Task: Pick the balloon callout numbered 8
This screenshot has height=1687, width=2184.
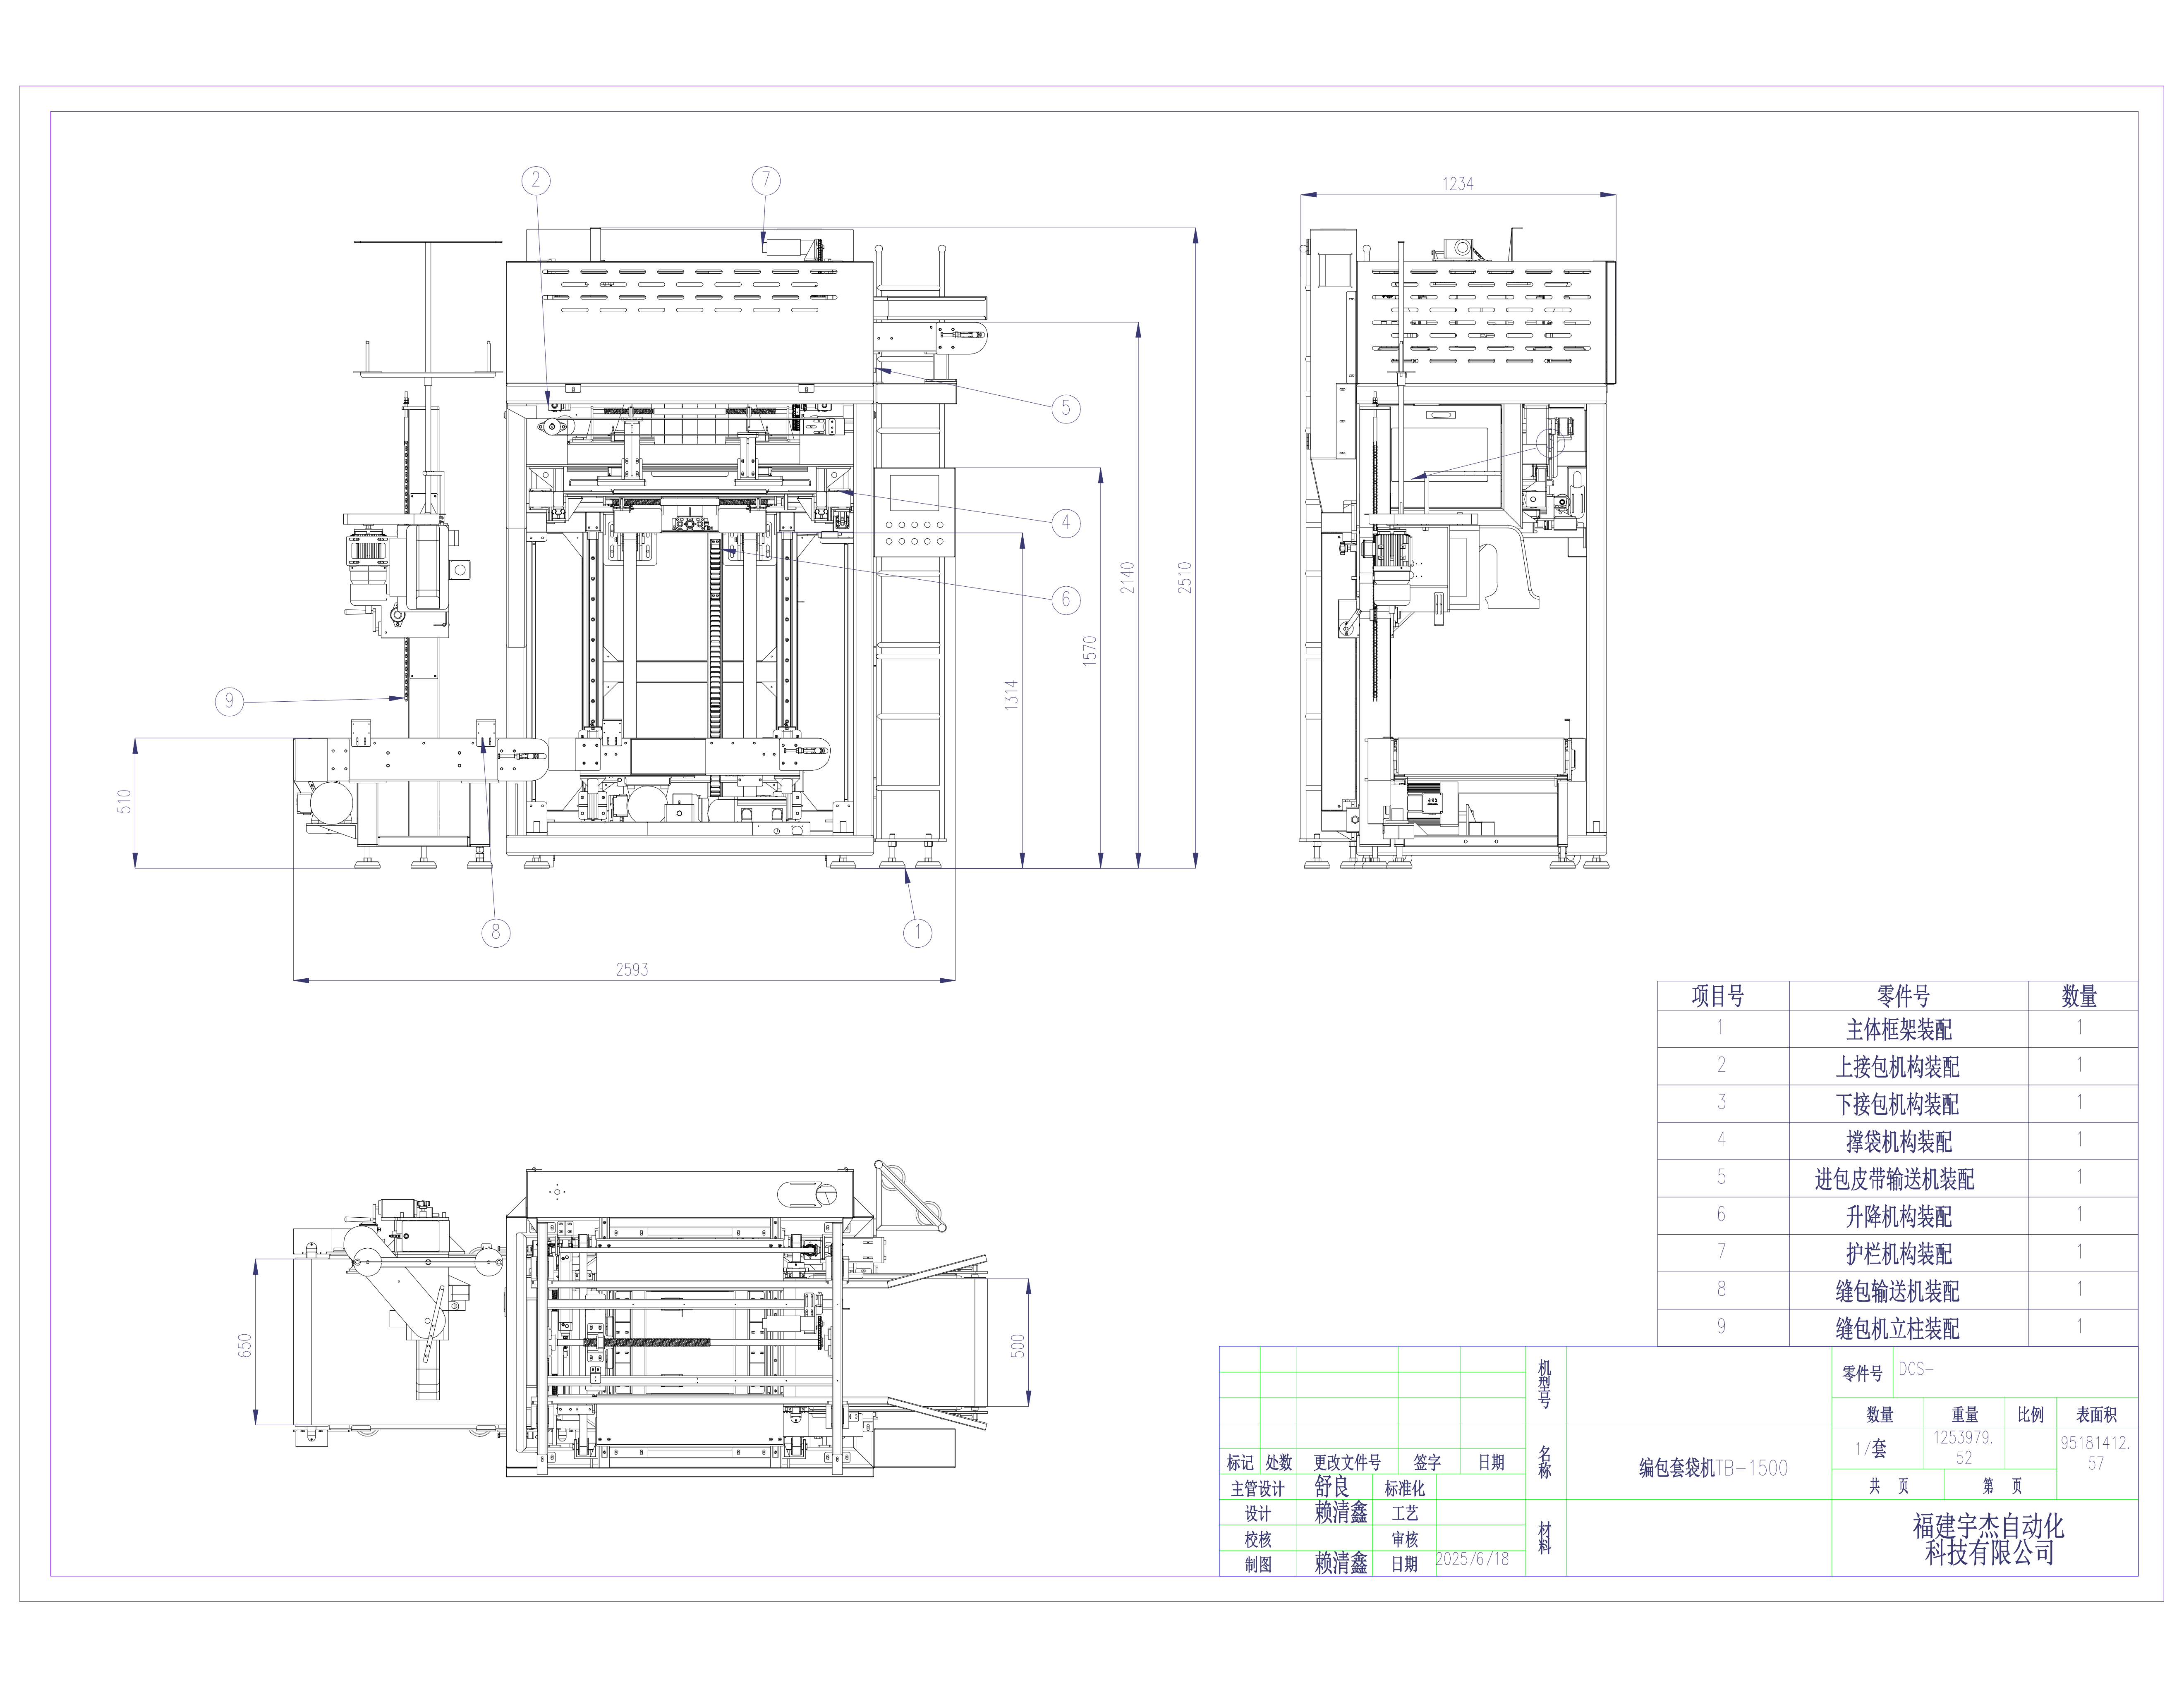Action: pos(496,932)
